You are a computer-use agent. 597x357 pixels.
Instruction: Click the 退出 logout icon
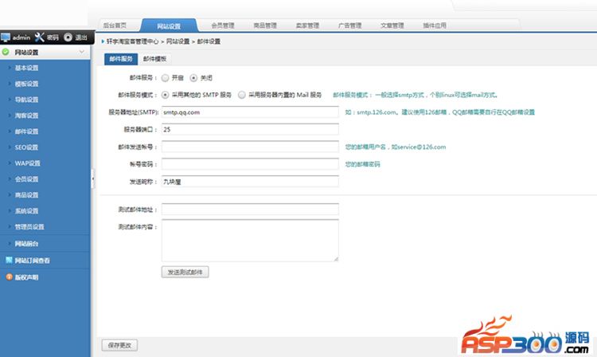tap(68, 37)
